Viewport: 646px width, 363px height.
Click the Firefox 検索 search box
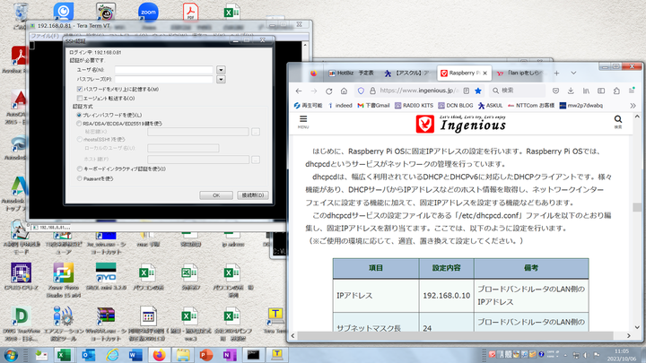pos(517,91)
